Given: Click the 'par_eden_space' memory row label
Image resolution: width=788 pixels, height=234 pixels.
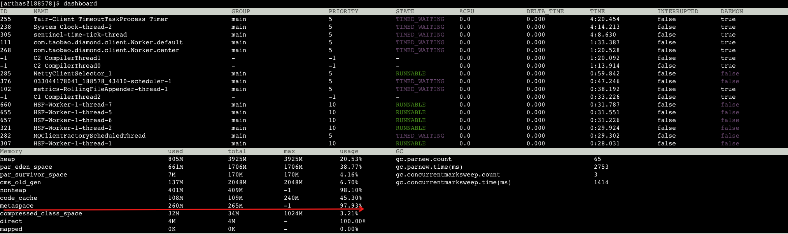Looking at the screenshot, I should (x=26, y=167).
